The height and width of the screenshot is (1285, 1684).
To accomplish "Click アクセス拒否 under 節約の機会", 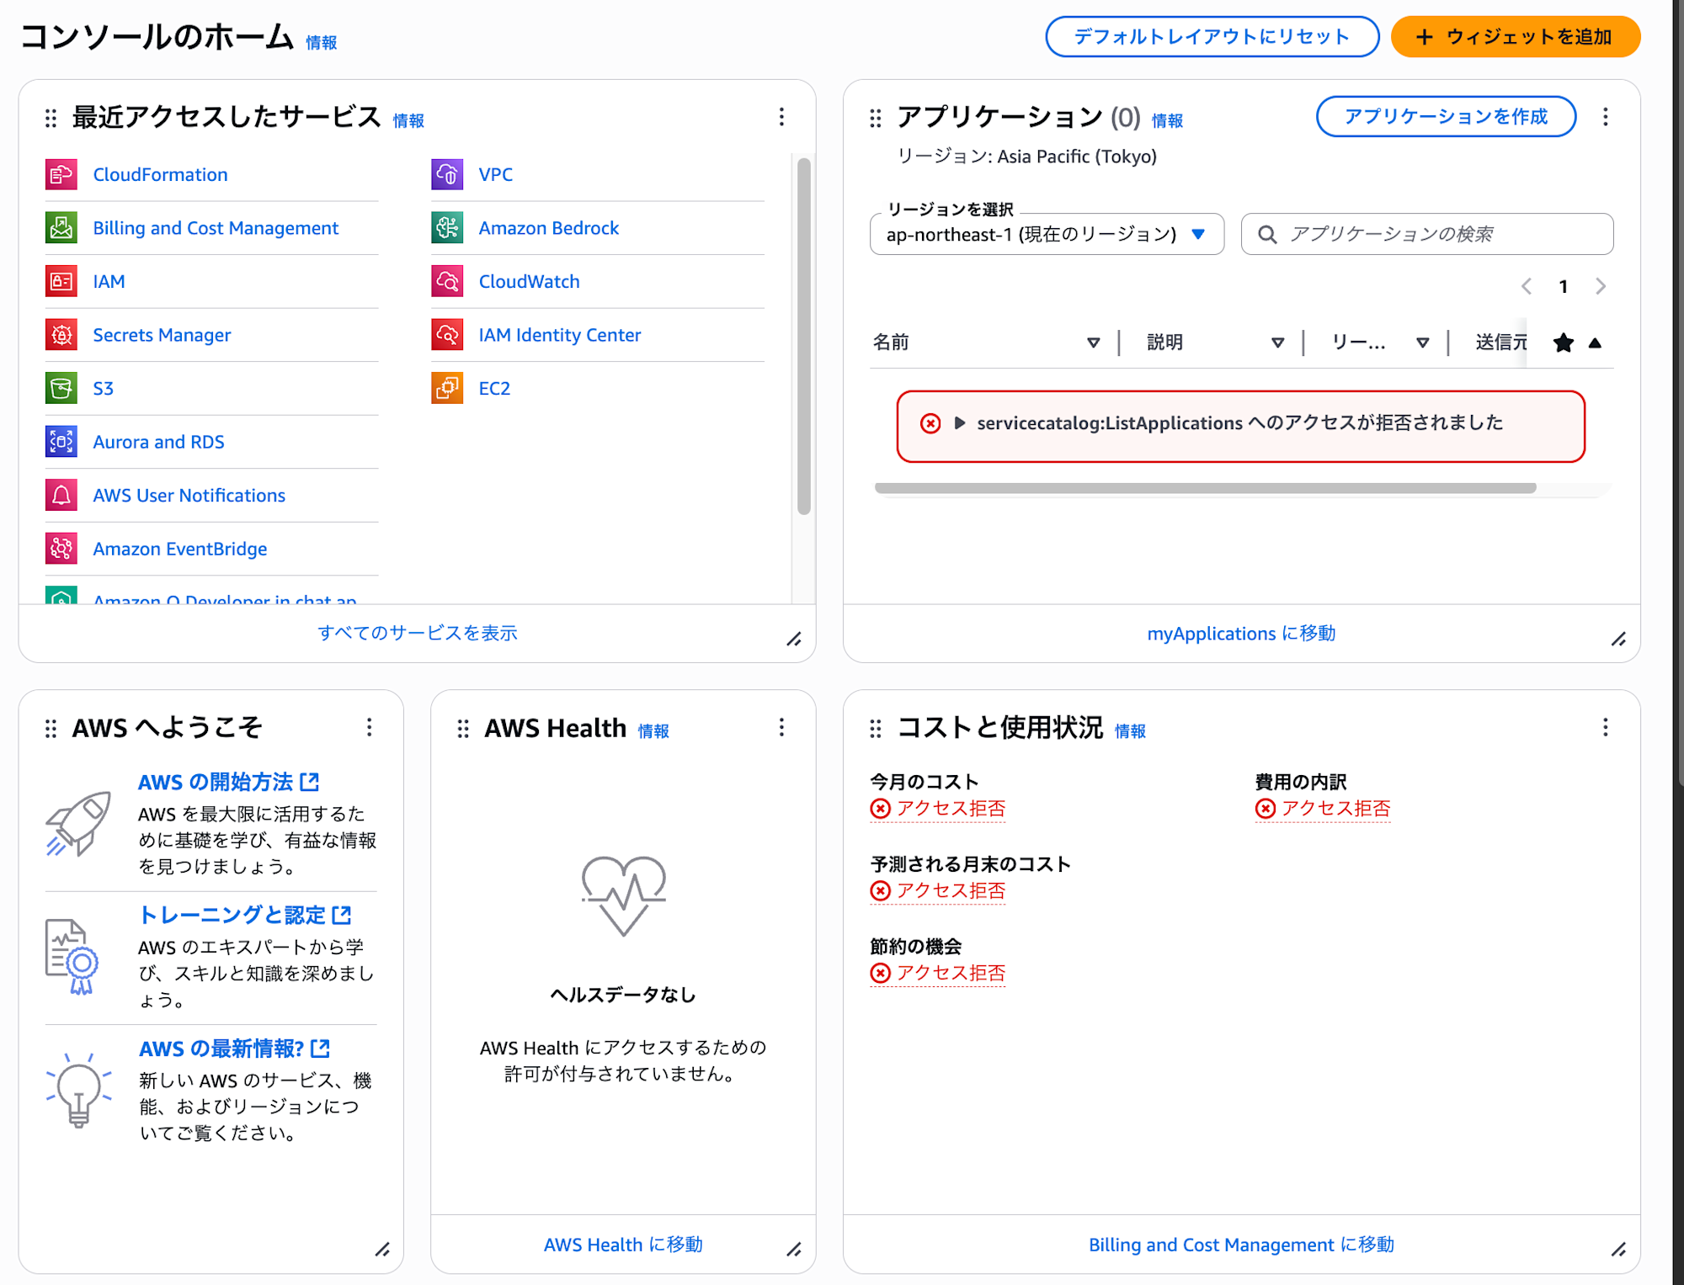I will coord(938,974).
